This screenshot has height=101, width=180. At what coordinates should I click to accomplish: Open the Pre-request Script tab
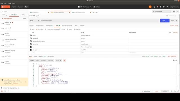click(x=67, y=26)
